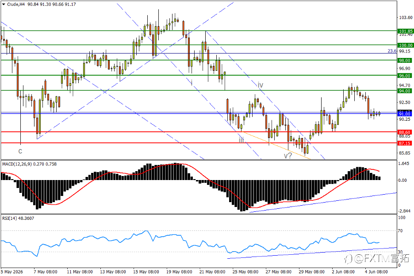
Task: Click the 4 Jun 08:00 time label
Action: [x=376, y=272]
